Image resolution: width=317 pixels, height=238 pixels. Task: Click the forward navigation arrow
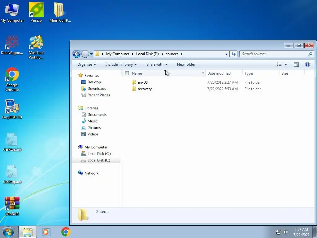pos(85,54)
